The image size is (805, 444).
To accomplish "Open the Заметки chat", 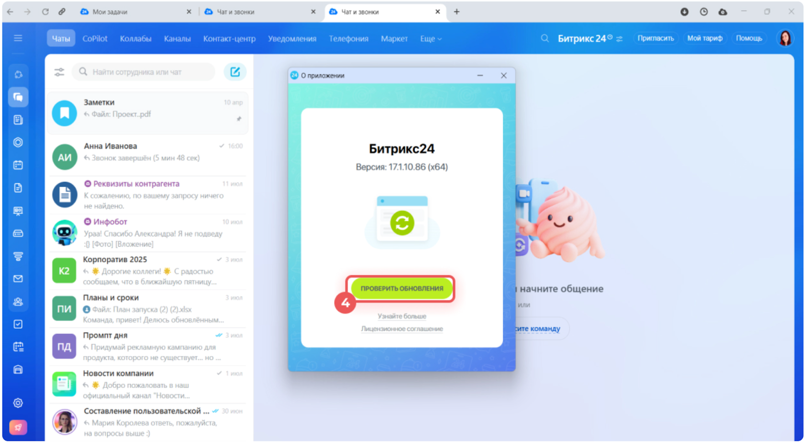I will point(147,113).
